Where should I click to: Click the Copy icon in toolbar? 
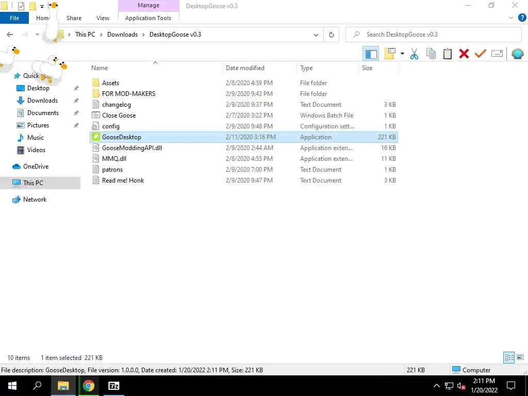point(431,54)
